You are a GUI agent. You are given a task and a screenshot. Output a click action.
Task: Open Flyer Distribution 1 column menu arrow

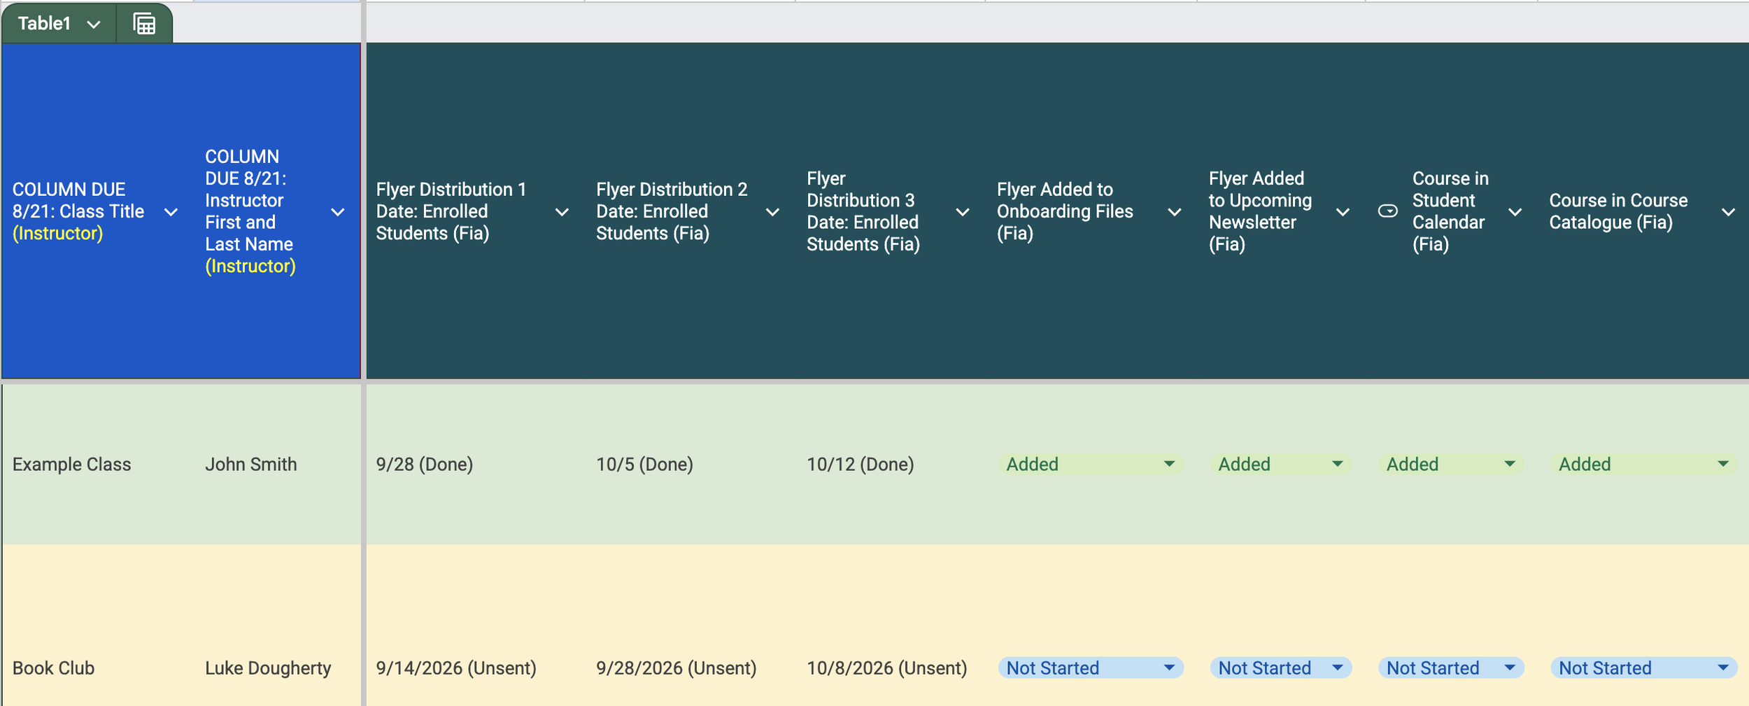point(562,212)
